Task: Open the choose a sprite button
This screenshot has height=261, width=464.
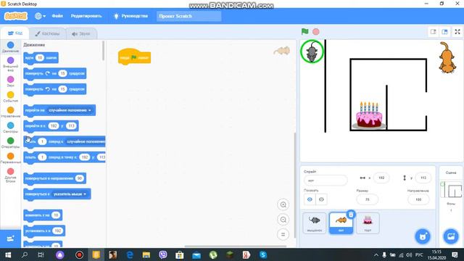Action: pos(423,236)
